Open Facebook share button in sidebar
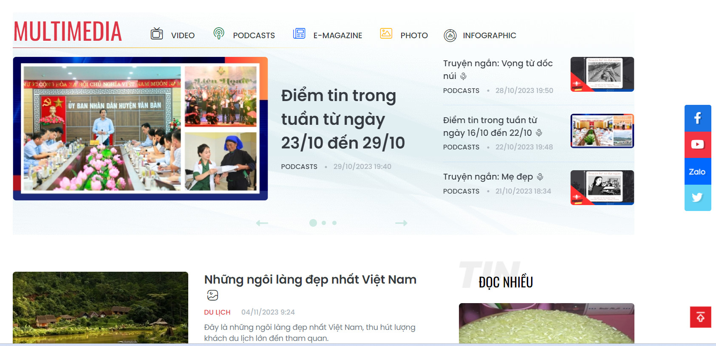Viewport: 716px width, 346px height. [697, 118]
